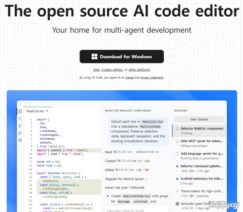Select the Extensions blocks icon

(x=20, y=140)
